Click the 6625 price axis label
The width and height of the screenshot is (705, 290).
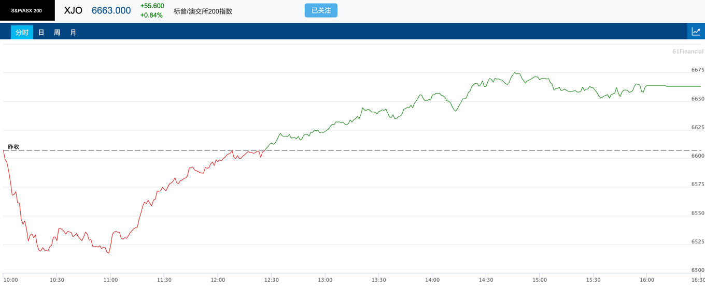pyautogui.click(x=698, y=127)
